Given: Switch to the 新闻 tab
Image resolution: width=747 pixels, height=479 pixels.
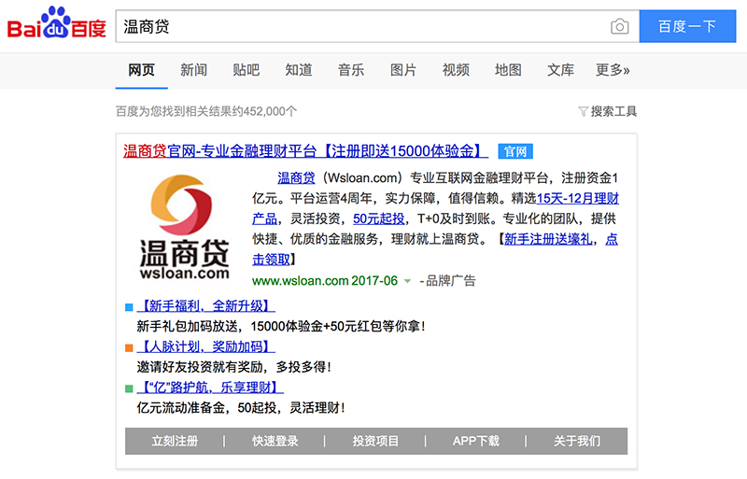Looking at the screenshot, I should click(194, 70).
